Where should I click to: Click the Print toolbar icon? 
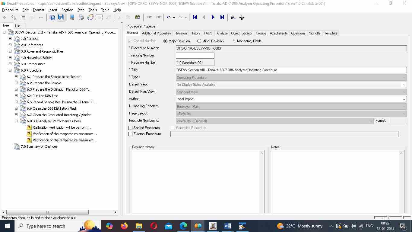click(81, 18)
